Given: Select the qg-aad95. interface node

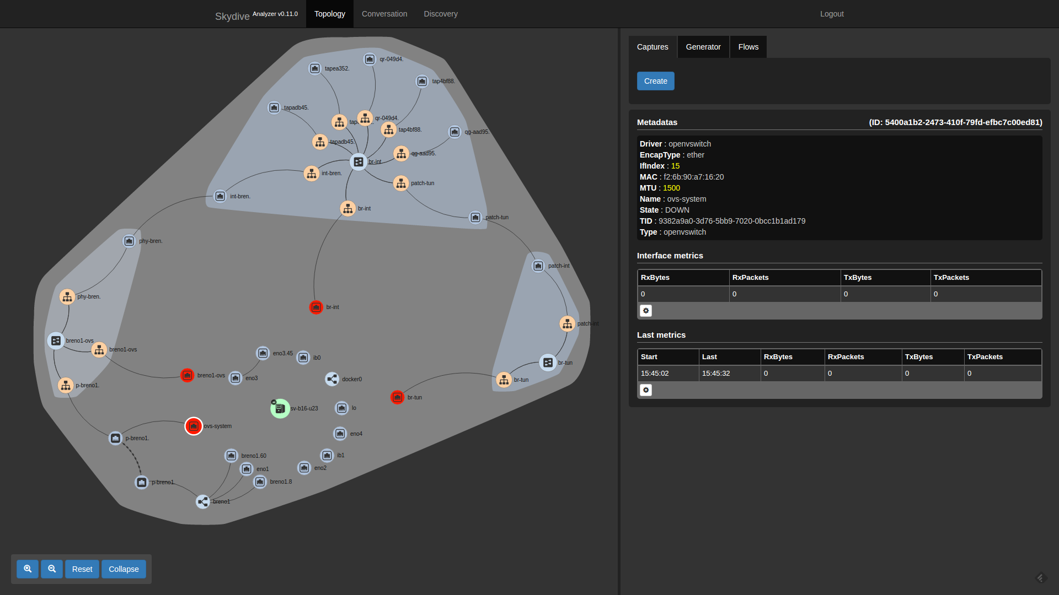Looking at the screenshot, I should click(454, 132).
